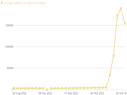The height and width of the screenshot is (95, 127).
Task: Select the peak data point near 190000
Action: tap(121, 8)
